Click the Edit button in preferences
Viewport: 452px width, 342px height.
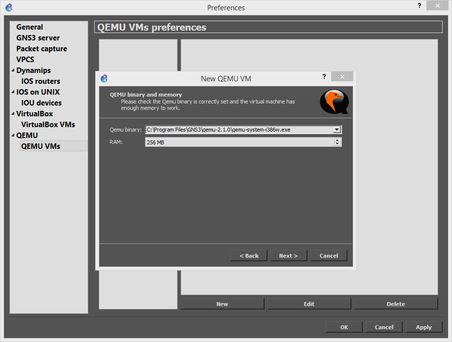309,304
